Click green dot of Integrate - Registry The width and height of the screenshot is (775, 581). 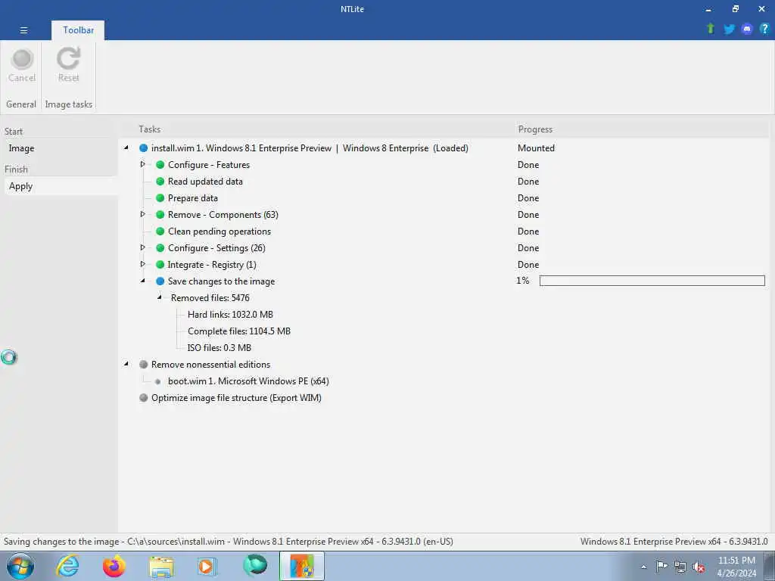click(160, 265)
